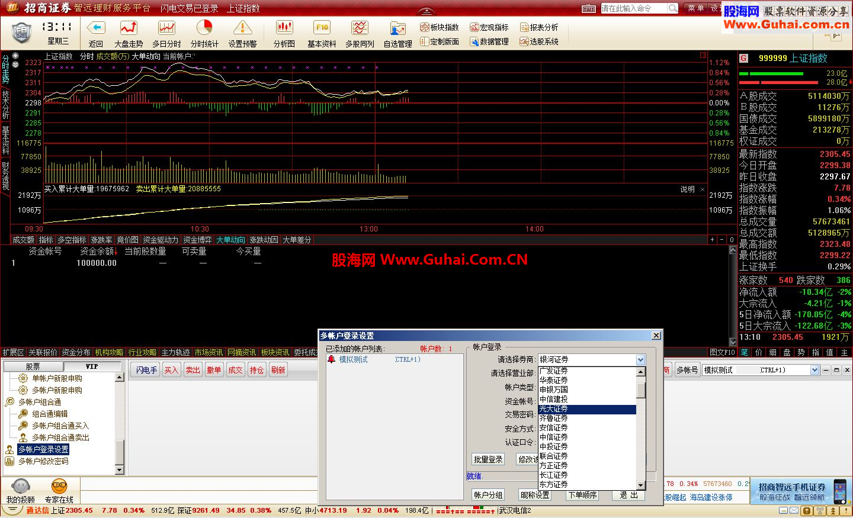Open 宏观指标 in toolbar
The image size is (853, 518).
point(489,27)
